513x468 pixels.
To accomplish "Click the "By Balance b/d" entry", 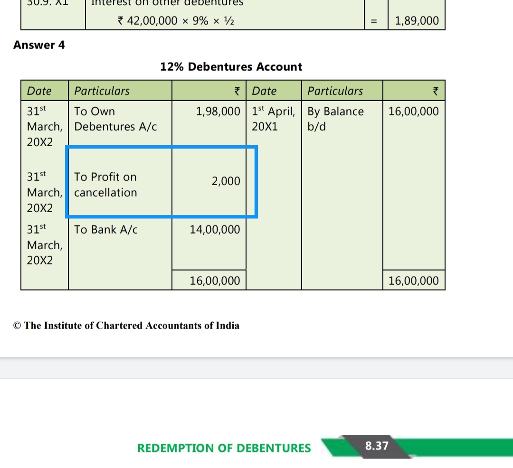I will [x=335, y=119].
